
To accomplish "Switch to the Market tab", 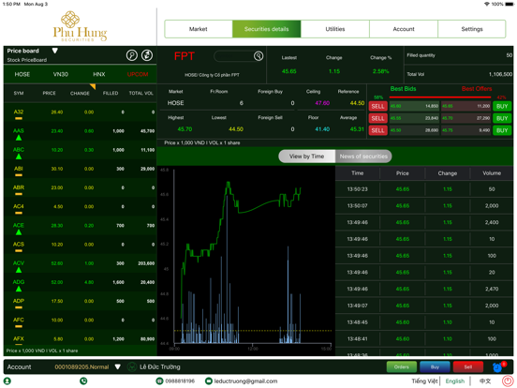I will coord(199,29).
